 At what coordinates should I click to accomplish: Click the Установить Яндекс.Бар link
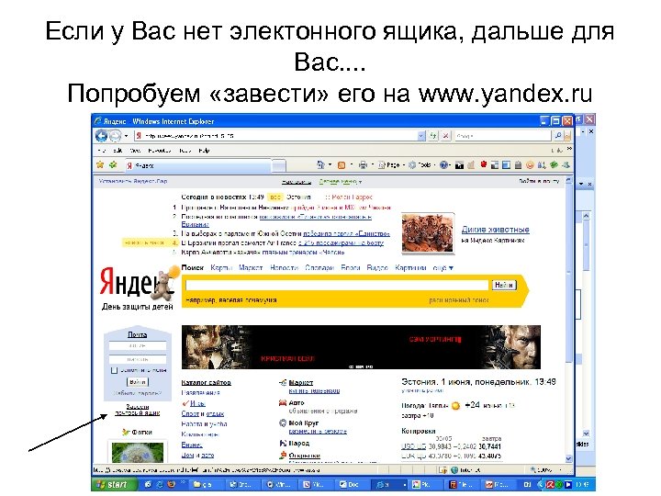[133, 181]
